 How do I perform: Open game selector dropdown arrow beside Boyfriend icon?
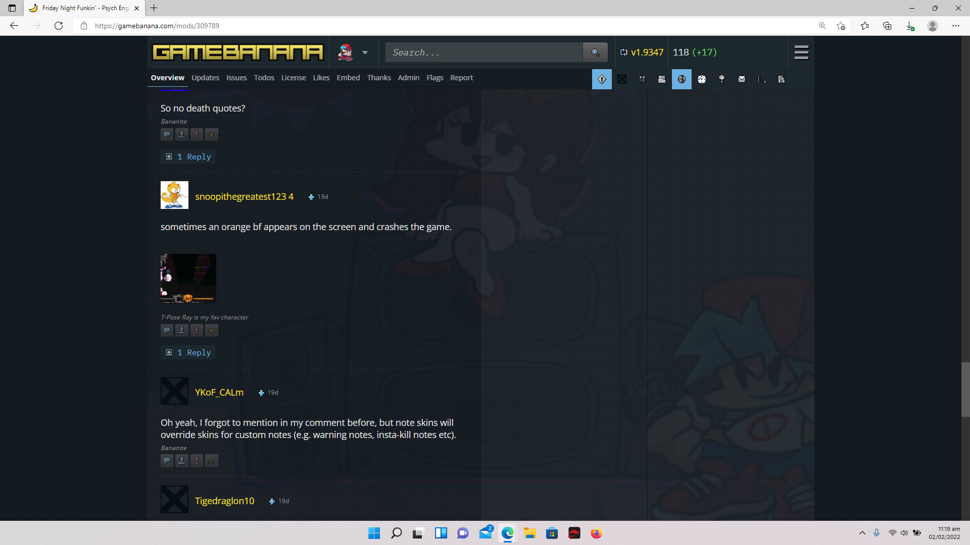pyautogui.click(x=365, y=52)
